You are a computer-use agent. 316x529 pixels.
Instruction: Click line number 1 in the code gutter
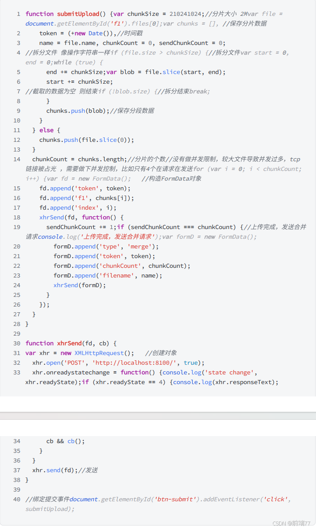tap(18, 14)
